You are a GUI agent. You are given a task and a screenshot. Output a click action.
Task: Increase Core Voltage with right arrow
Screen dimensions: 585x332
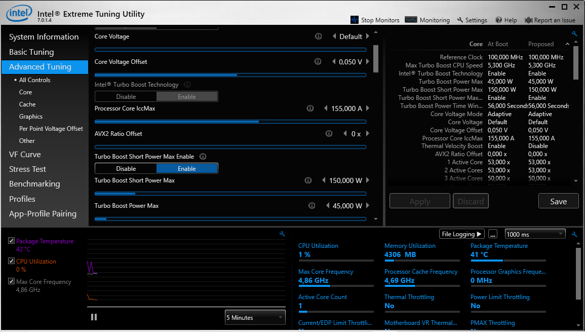[368, 36]
